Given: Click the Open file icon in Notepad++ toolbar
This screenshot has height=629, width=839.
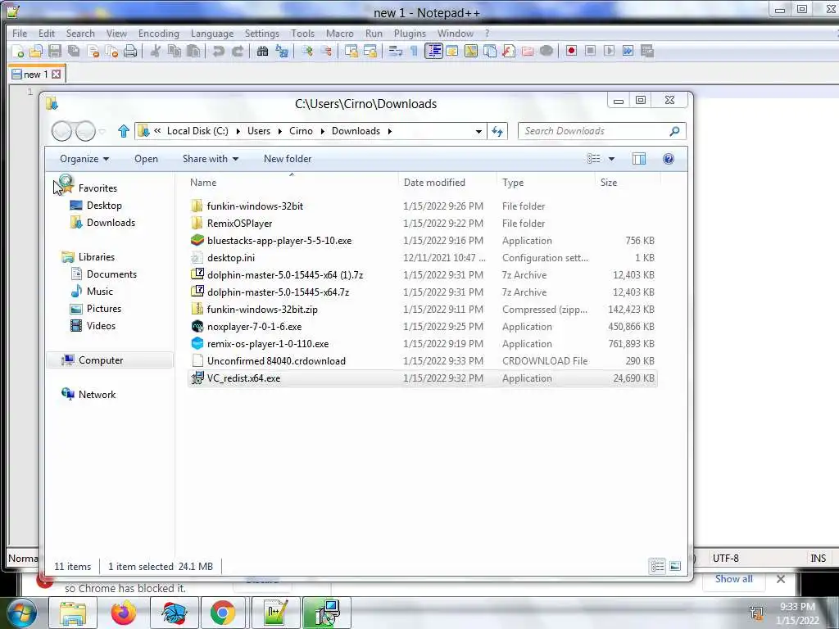Looking at the screenshot, I should (36, 51).
